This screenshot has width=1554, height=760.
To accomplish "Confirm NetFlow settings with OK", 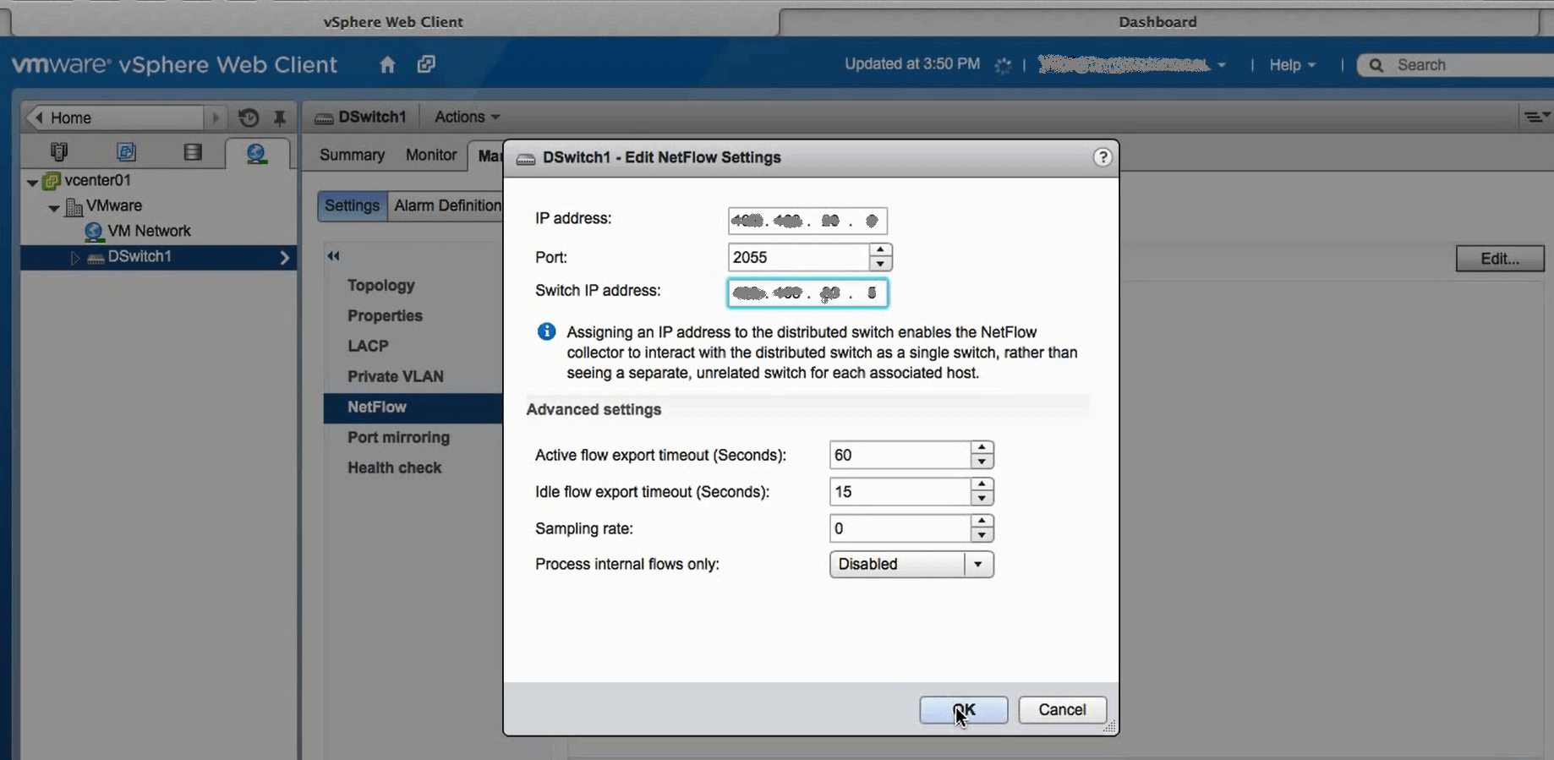I will pos(964,710).
